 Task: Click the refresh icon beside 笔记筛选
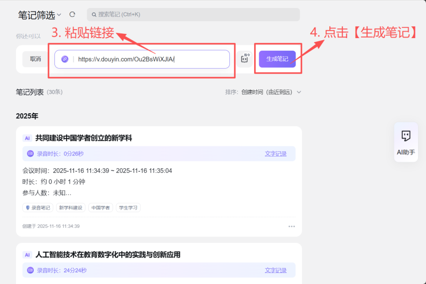72,15
